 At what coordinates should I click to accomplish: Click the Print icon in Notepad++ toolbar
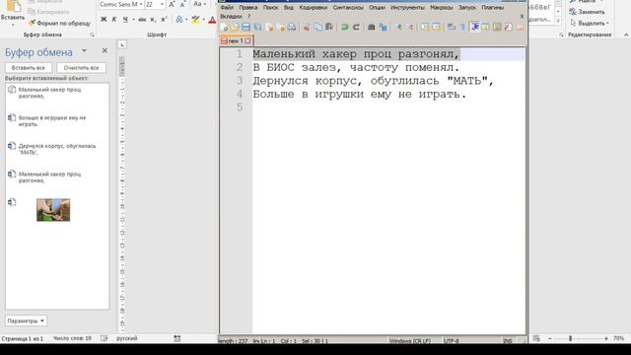[x=292, y=27]
